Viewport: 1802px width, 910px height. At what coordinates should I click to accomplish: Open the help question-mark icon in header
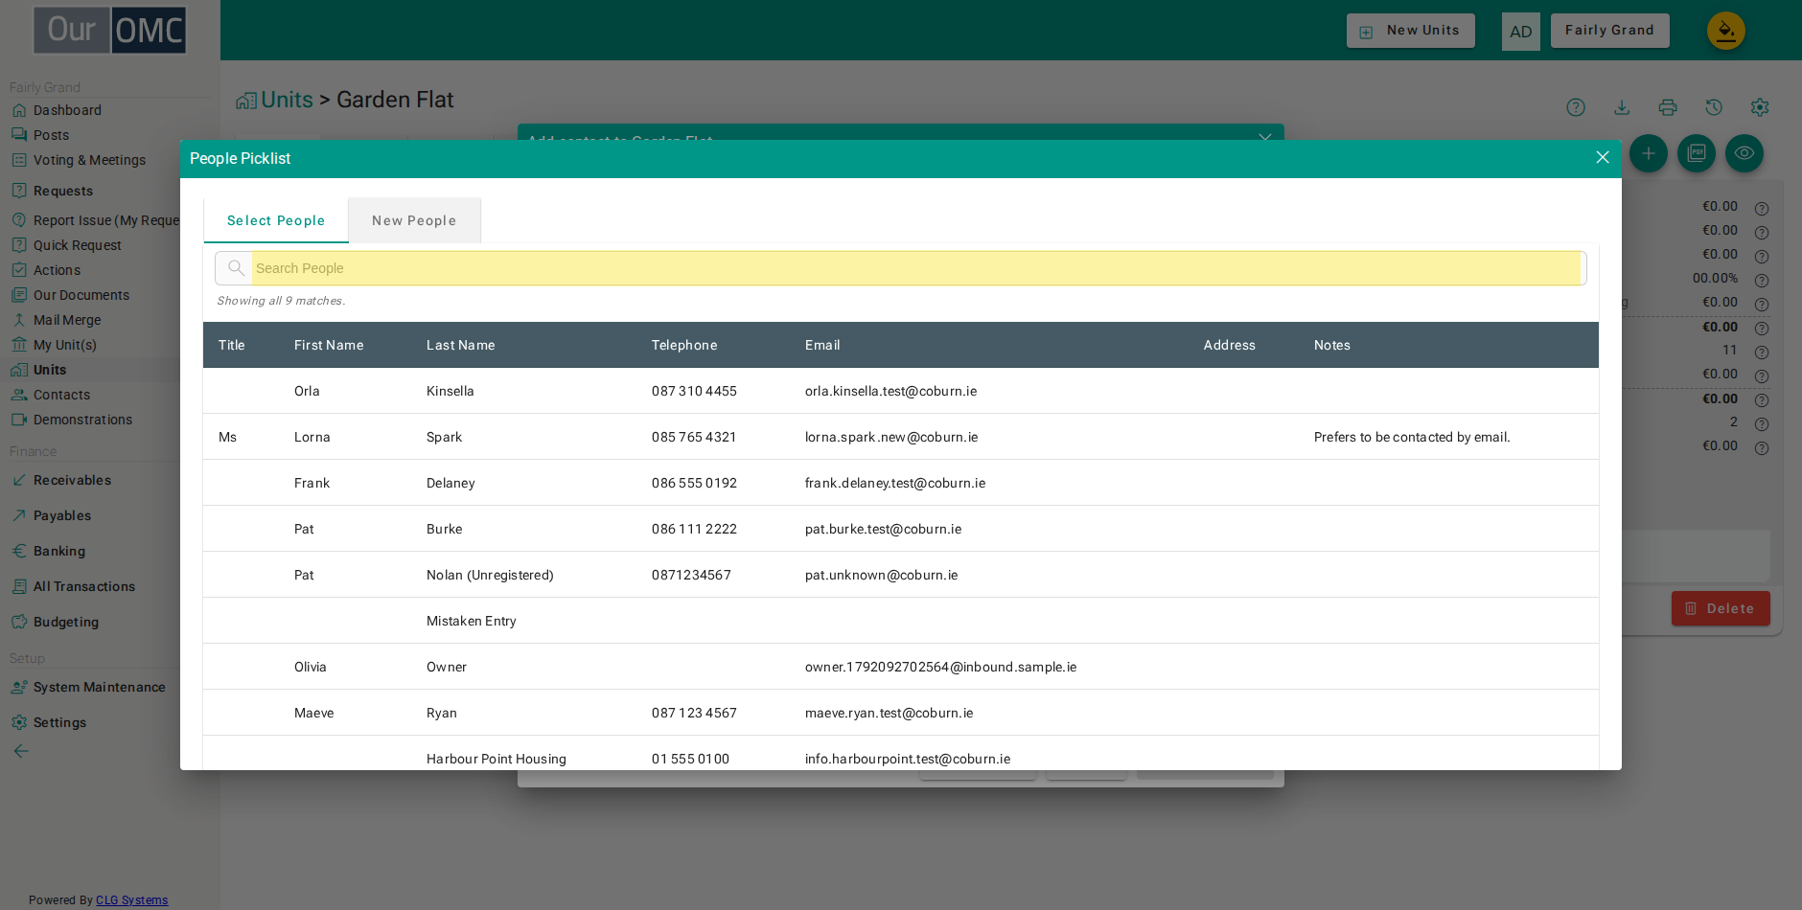pos(1576,107)
